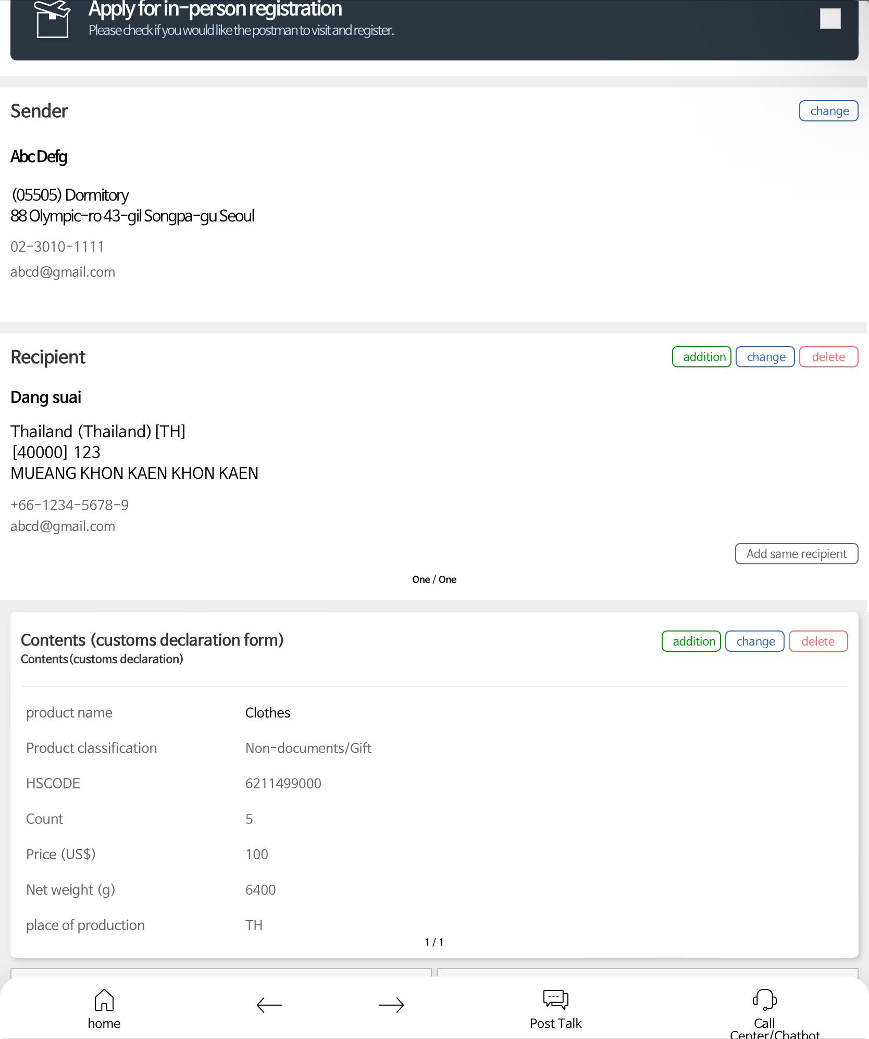Delete the recipient Dang suai

tap(828, 357)
